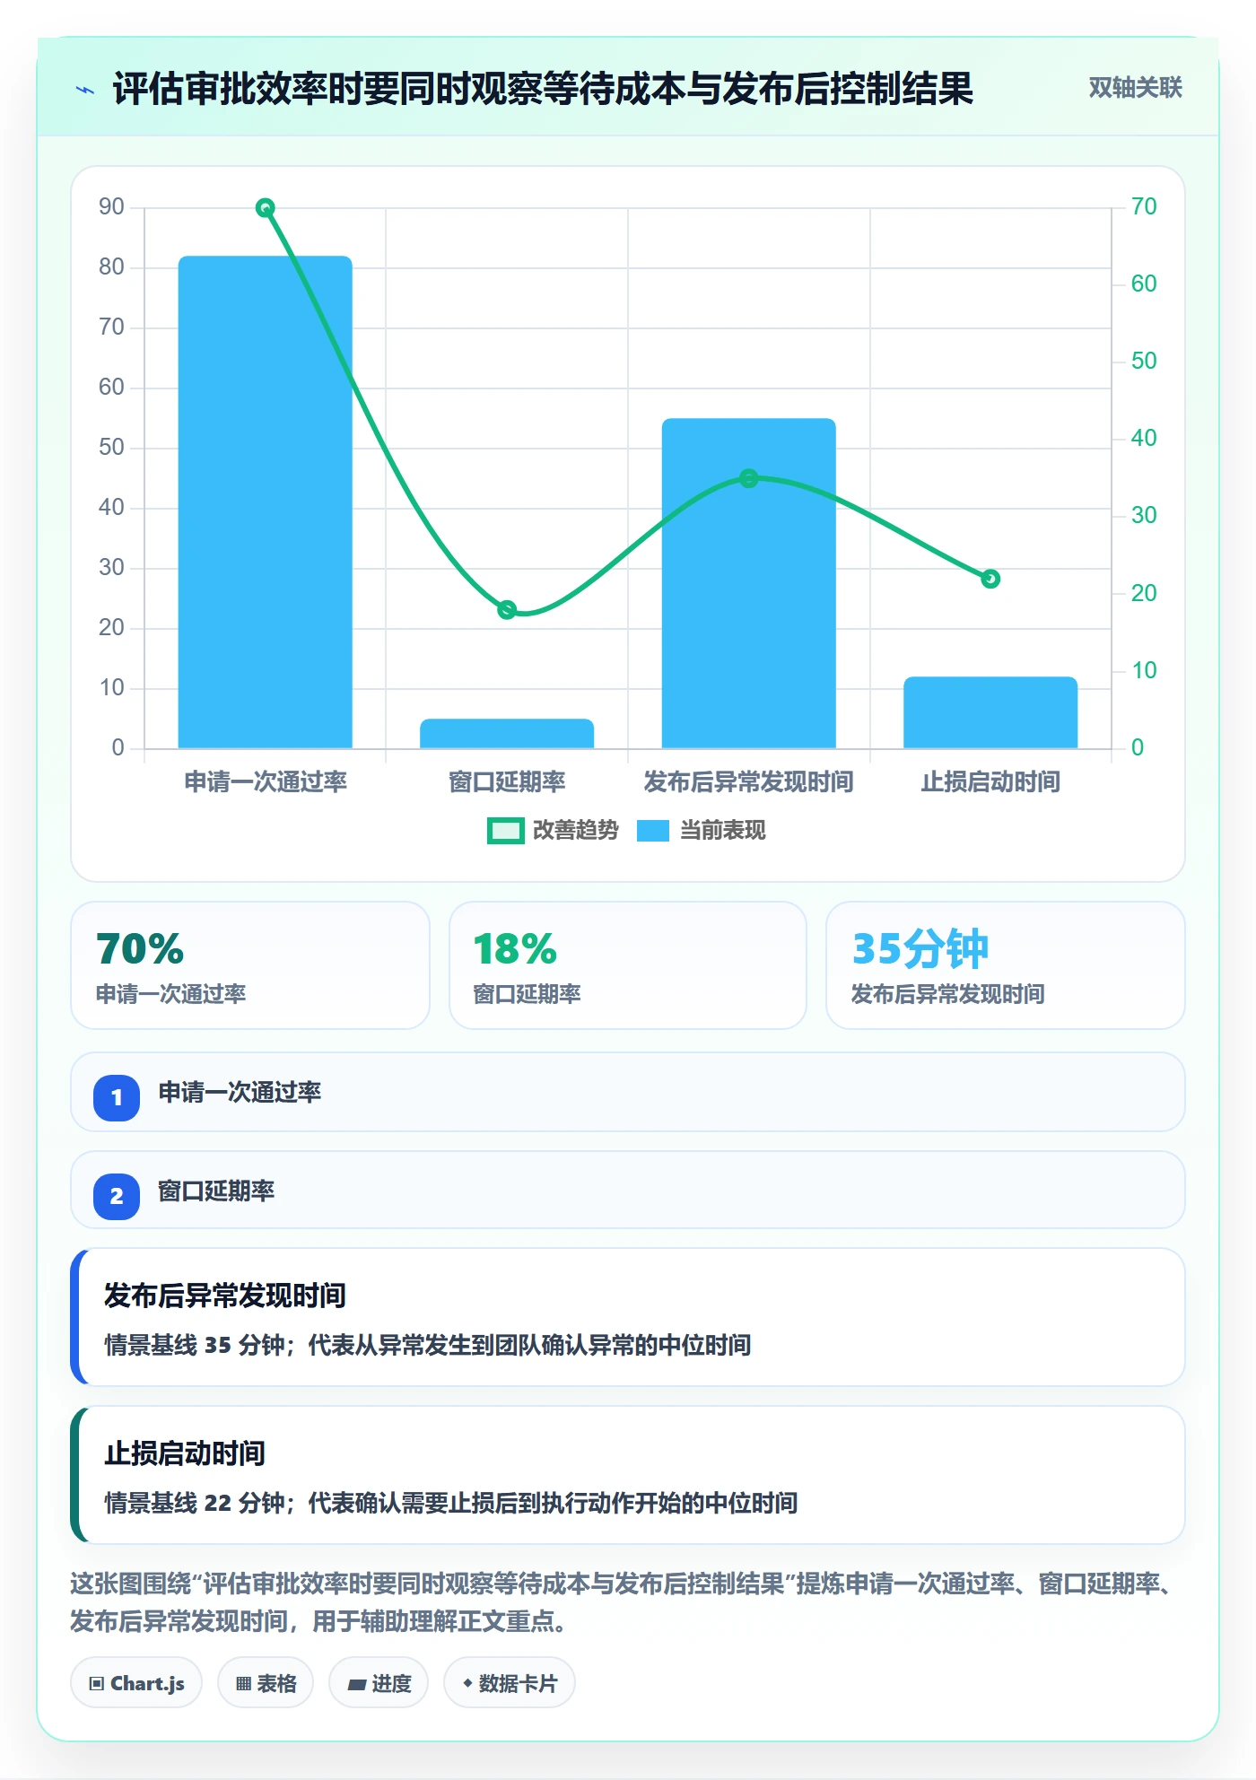Click x-axis label 窗口延期率
This screenshot has width=1256, height=1780.
[x=507, y=782]
